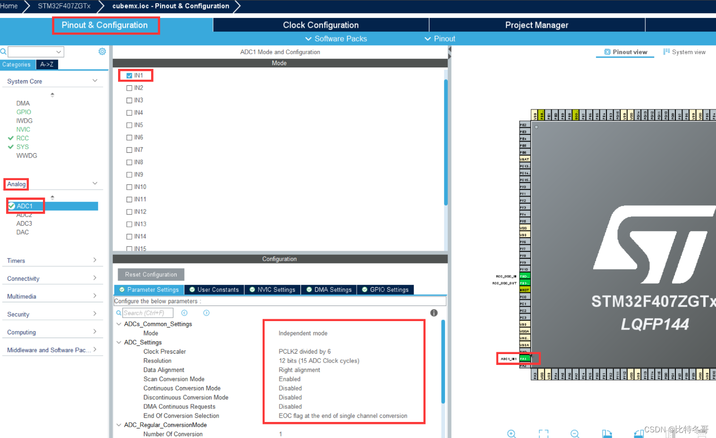The height and width of the screenshot is (438, 716).
Task: Enable the IN5 channel checkbox
Action: 129,125
